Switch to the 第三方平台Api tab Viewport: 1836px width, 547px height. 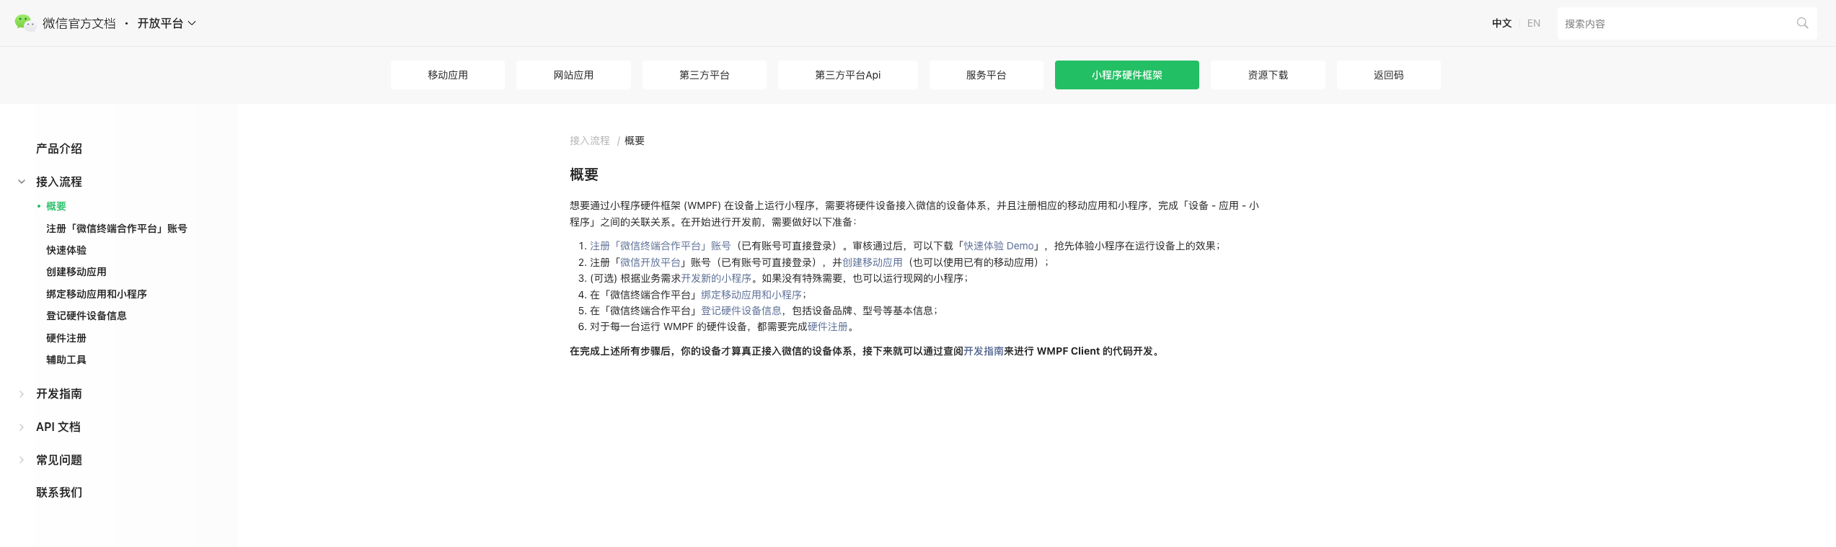(848, 75)
